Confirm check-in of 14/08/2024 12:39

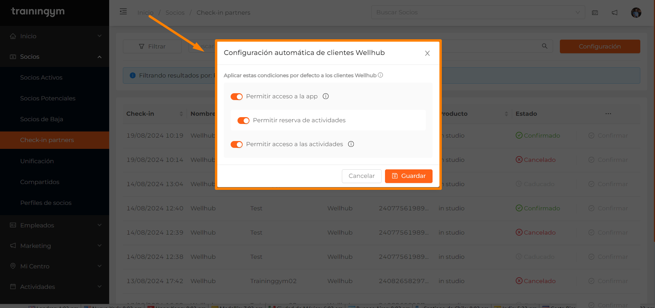pos(608,233)
